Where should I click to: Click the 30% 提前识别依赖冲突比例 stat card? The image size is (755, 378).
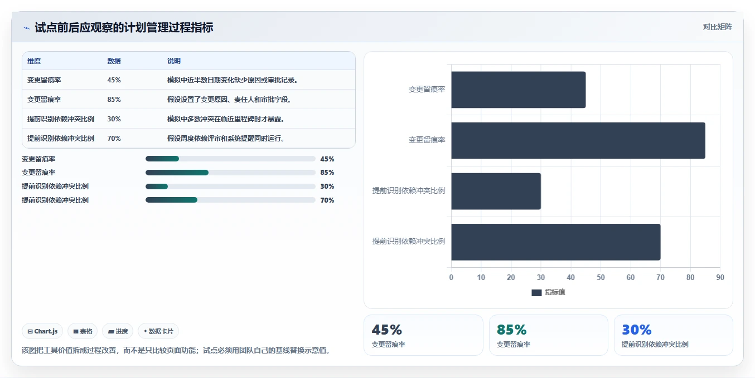pos(674,335)
